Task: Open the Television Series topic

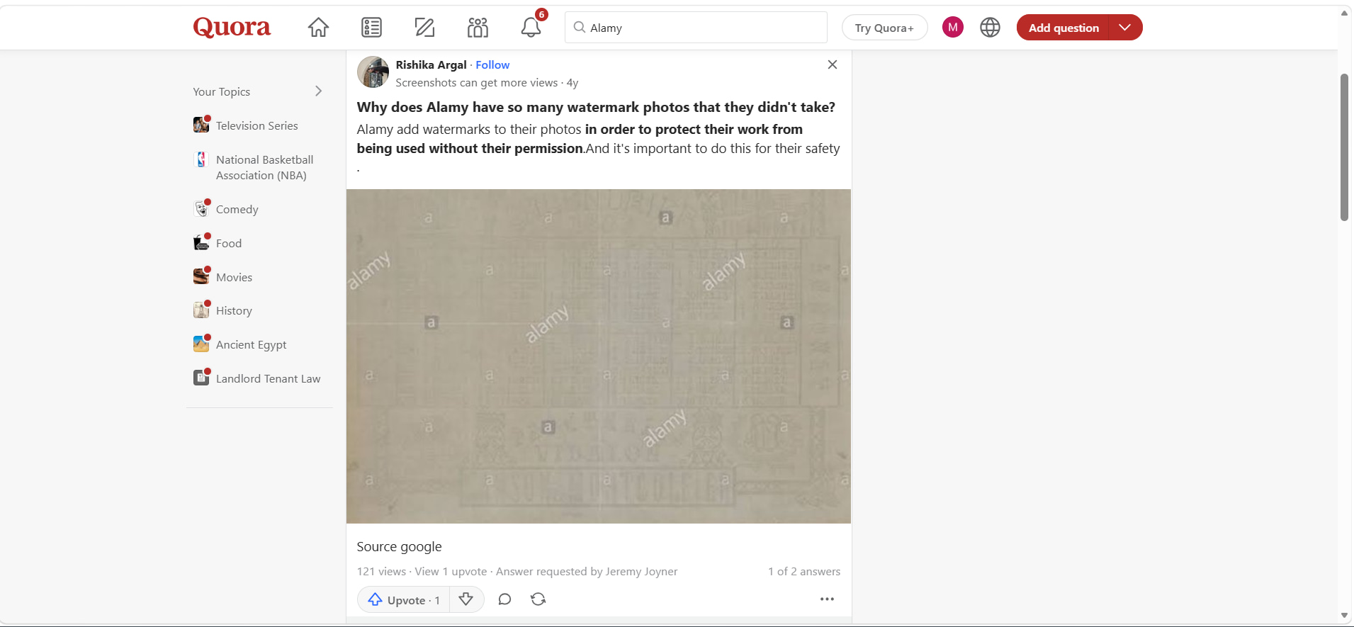Action: [256, 125]
